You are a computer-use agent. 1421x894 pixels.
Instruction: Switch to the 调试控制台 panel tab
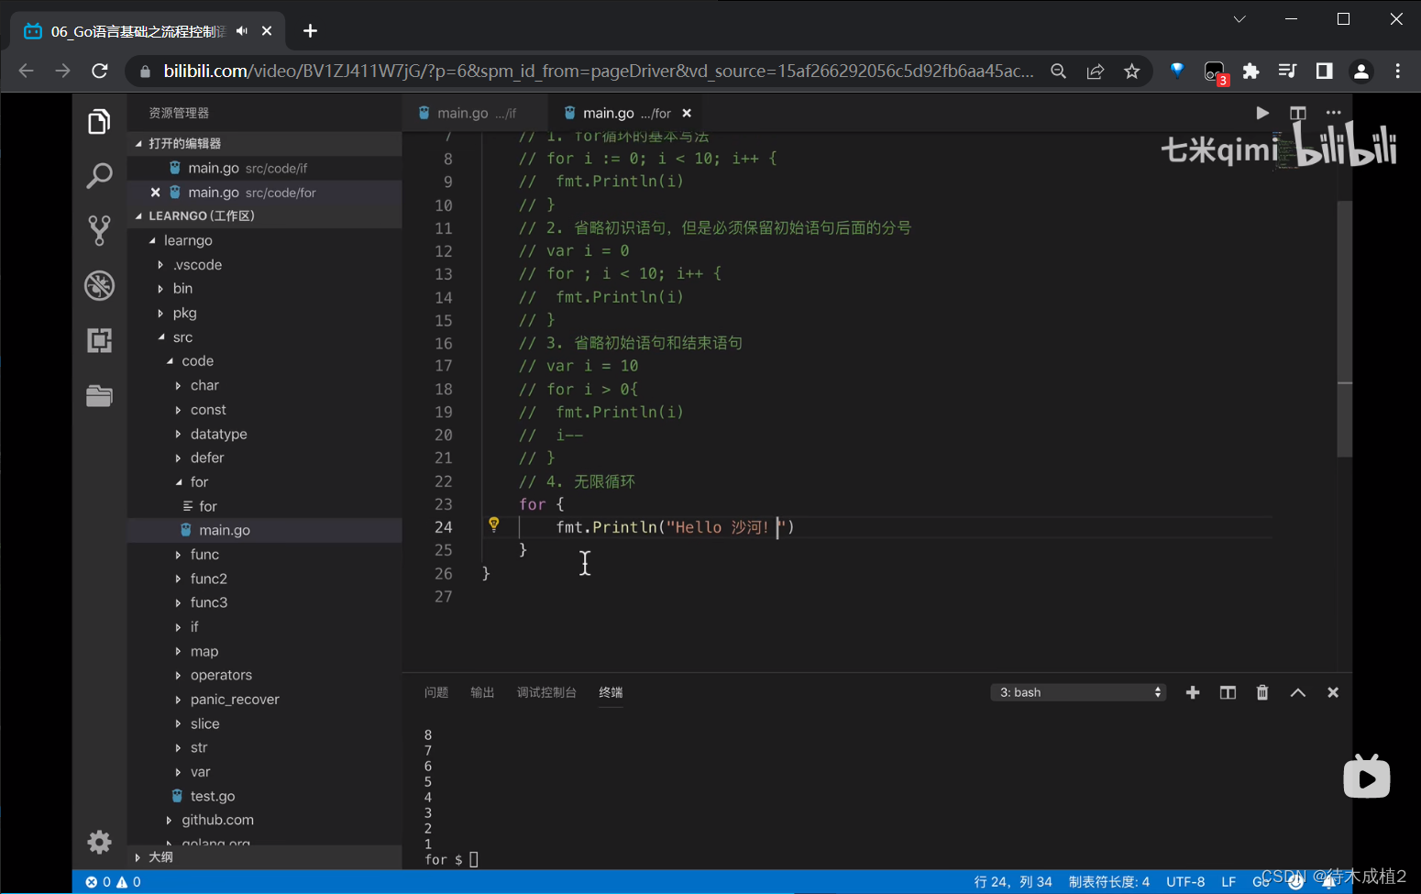pyautogui.click(x=546, y=692)
